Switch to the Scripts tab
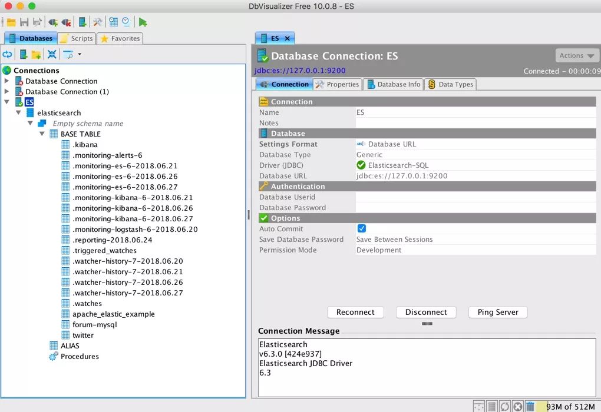 [x=77, y=38]
